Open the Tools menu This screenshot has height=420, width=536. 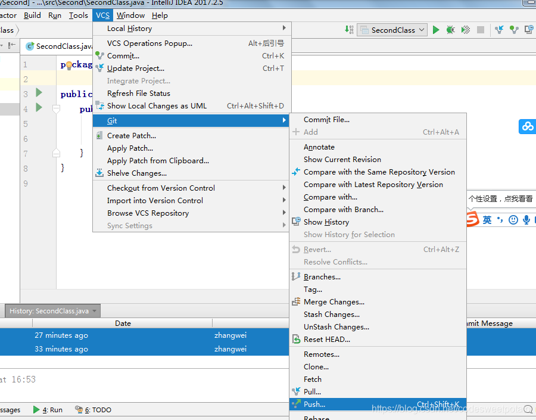pos(78,15)
